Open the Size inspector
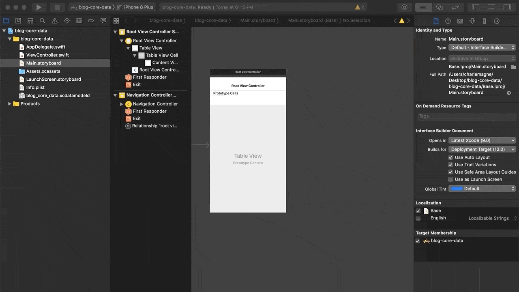 485,21
